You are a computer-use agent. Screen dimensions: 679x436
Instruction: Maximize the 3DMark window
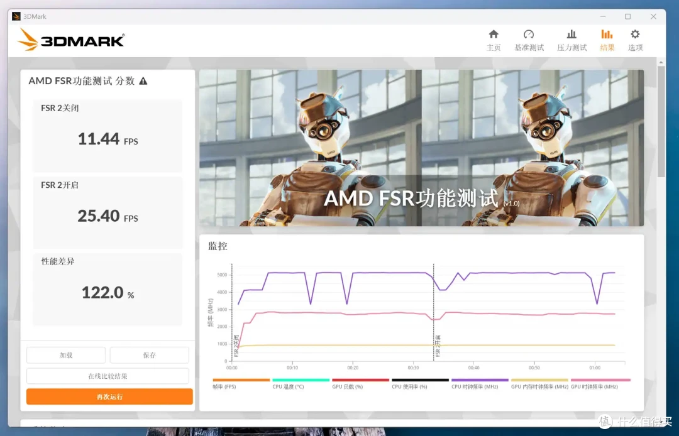click(628, 16)
